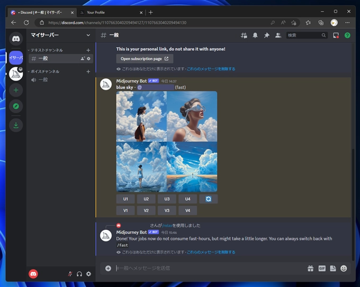Upscale image with U4 button

(x=187, y=199)
